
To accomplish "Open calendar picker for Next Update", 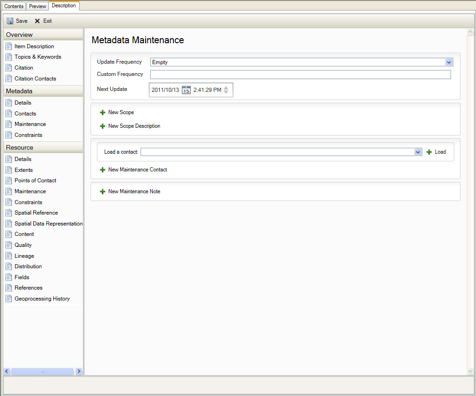I will [x=186, y=90].
